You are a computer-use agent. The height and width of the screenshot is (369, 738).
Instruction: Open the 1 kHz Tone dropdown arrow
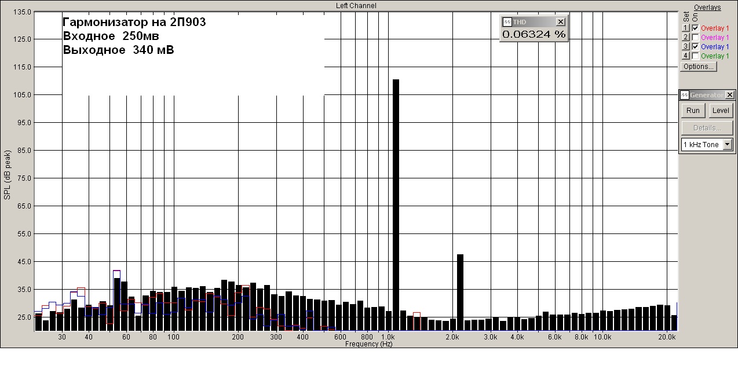point(728,144)
